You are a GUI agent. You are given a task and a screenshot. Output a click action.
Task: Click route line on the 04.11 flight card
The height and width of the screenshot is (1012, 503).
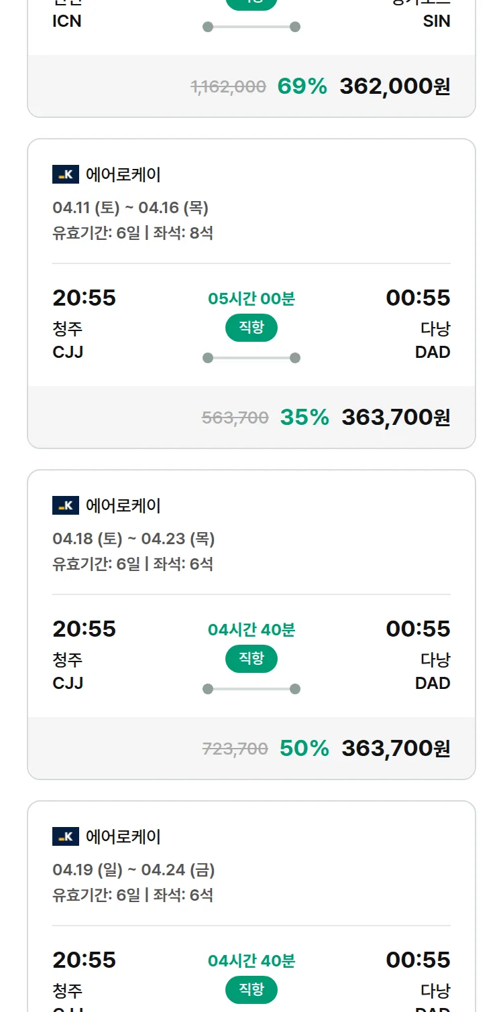point(251,358)
